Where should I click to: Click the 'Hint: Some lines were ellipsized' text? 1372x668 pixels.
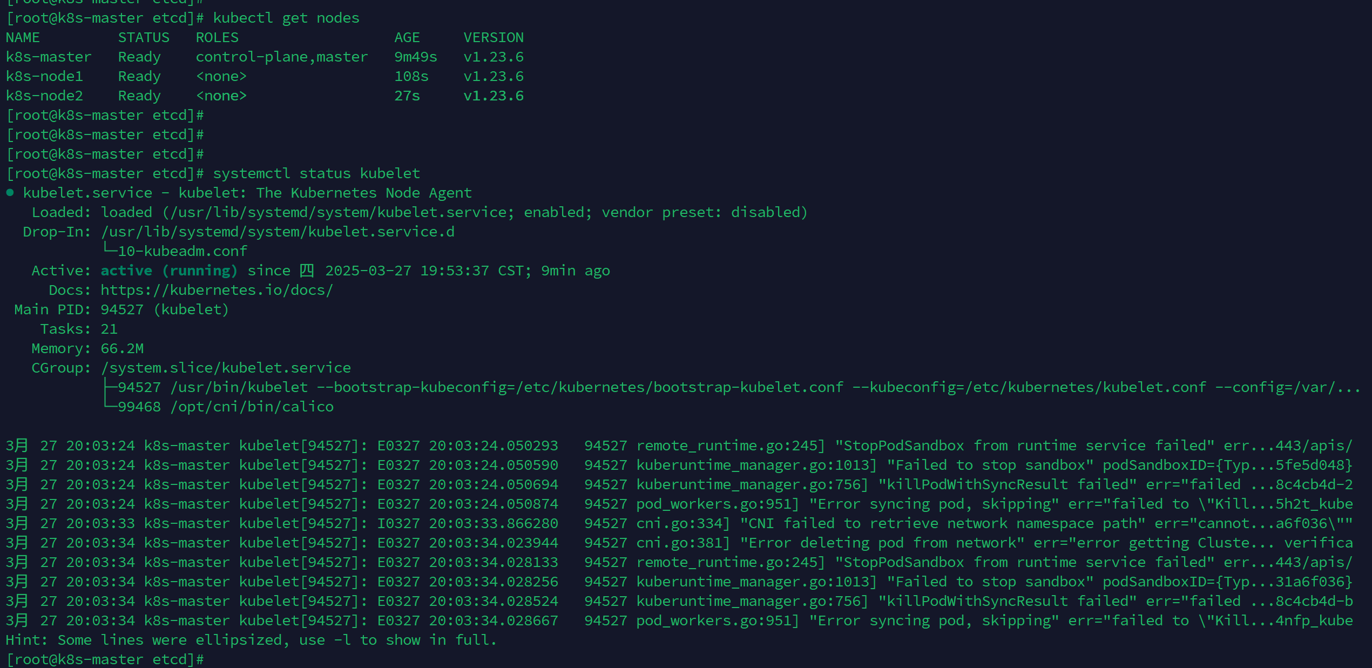[251, 640]
